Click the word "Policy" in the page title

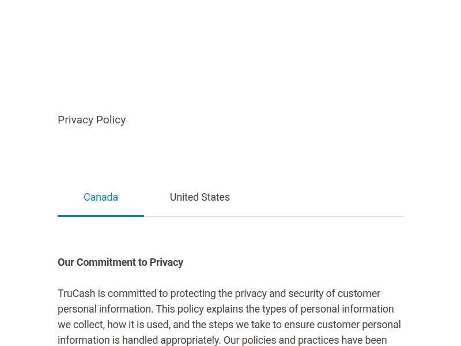coord(111,120)
